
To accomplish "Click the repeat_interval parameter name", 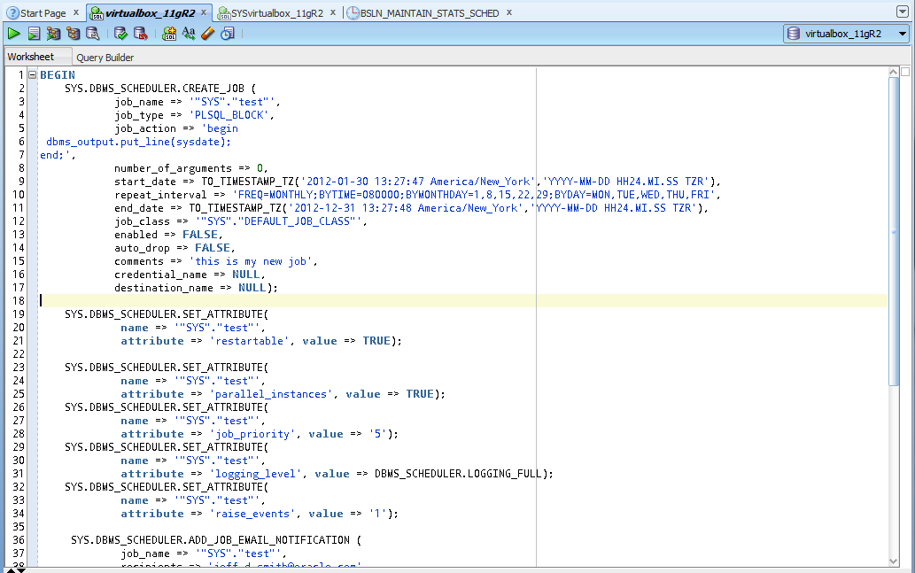I will click(x=160, y=195).
